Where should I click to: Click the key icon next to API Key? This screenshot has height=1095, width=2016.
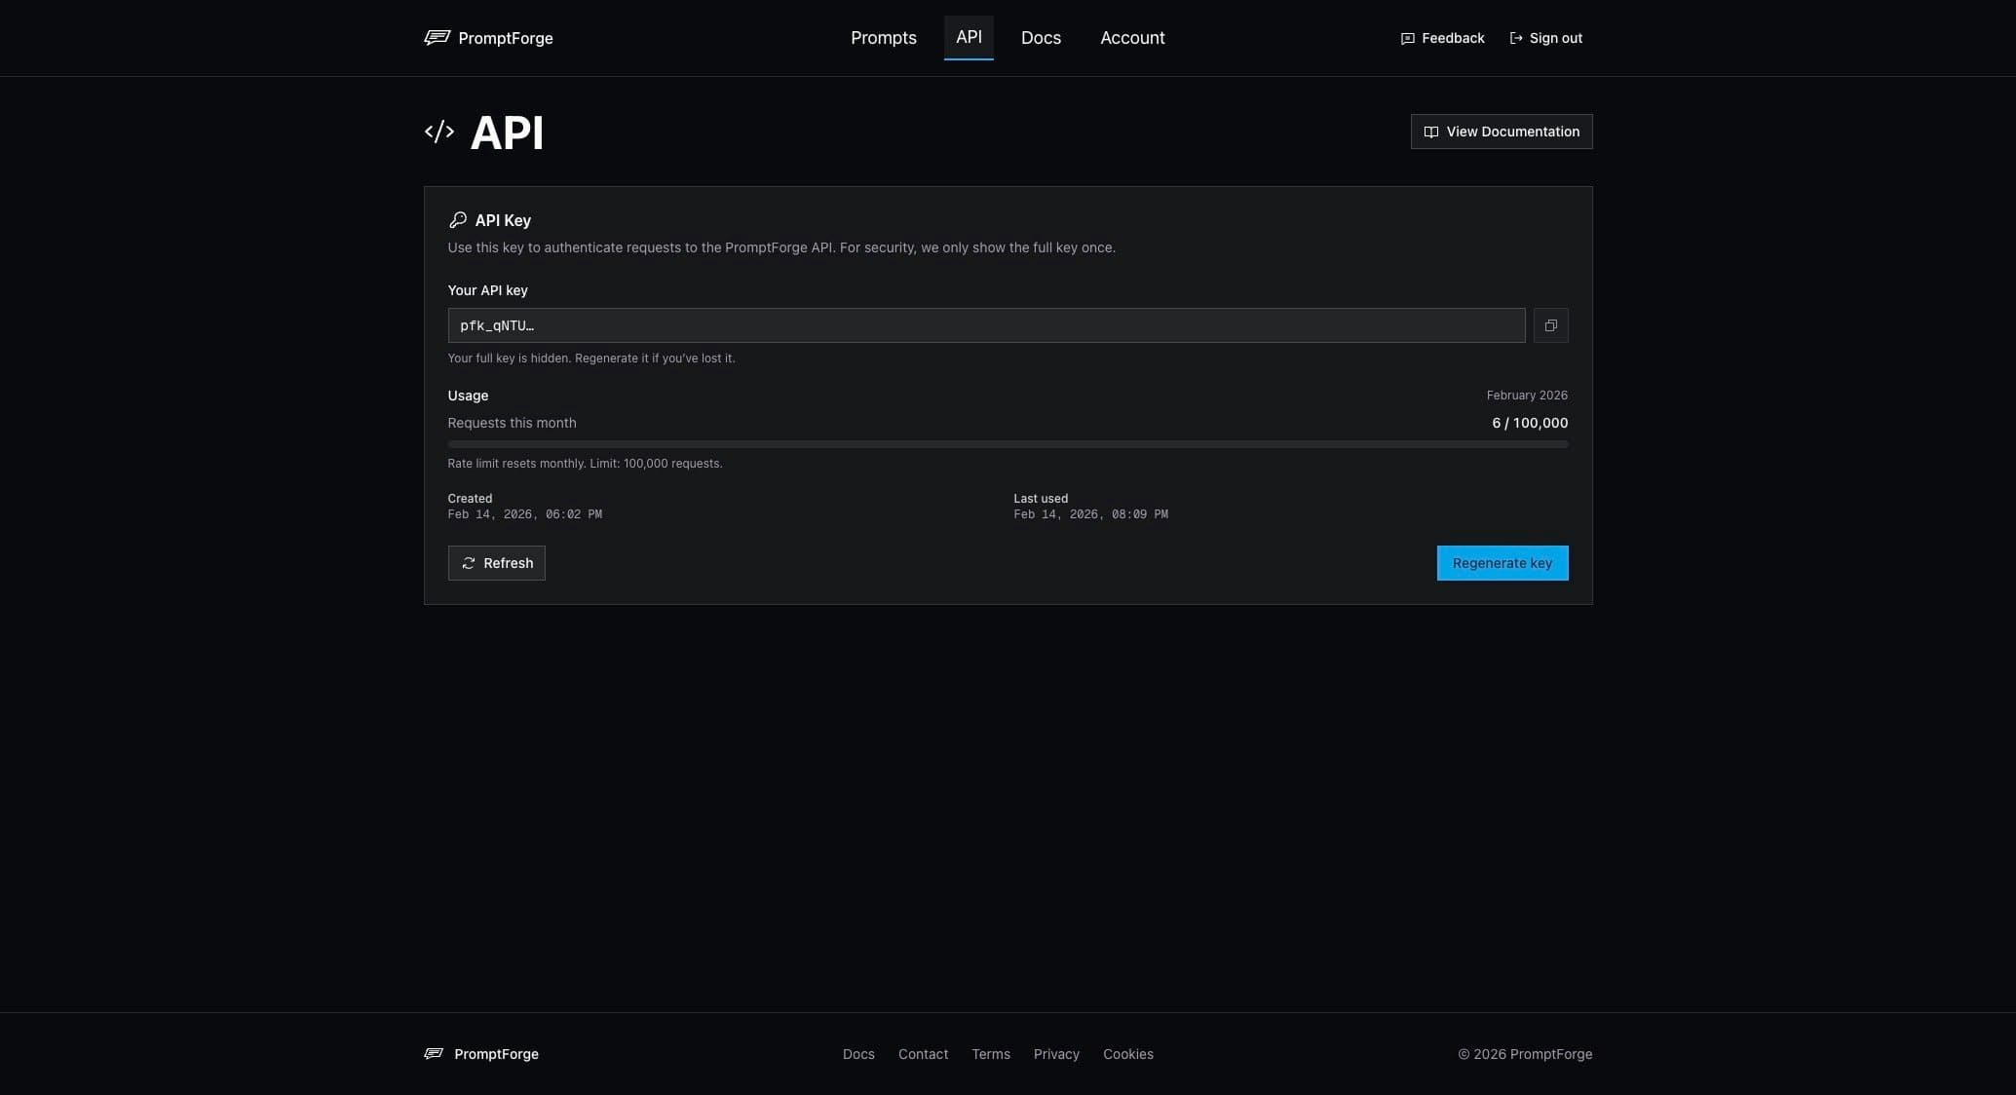pyautogui.click(x=458, y=219)
